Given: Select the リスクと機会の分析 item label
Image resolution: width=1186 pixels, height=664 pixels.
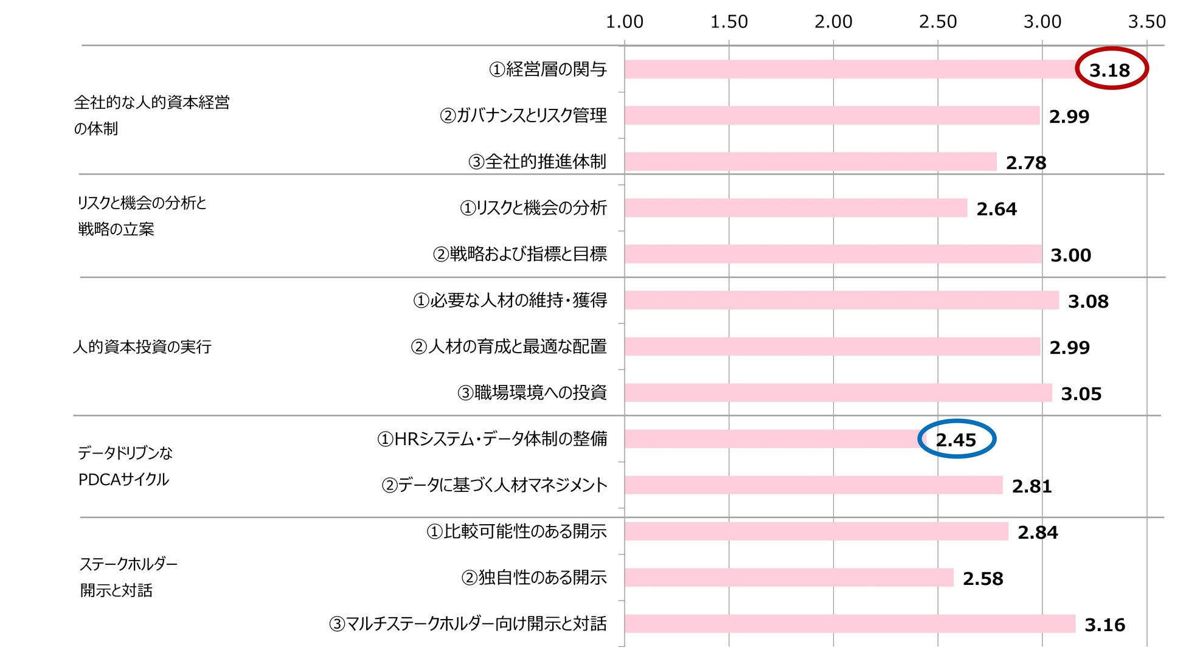Looking at the screenshot, I should pos(533,208).
